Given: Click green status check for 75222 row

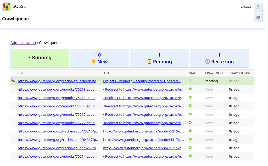Looking at the screenshot, I should pos(190,123).
